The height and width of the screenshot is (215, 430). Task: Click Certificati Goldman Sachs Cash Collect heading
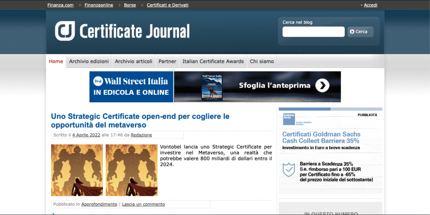(x=321, y=137)
